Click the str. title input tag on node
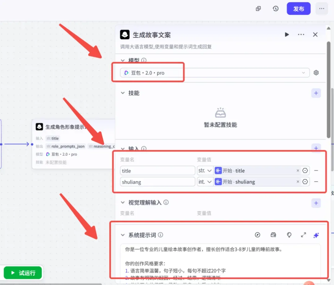This screenshot has height=285, width=334. [53, 138]
